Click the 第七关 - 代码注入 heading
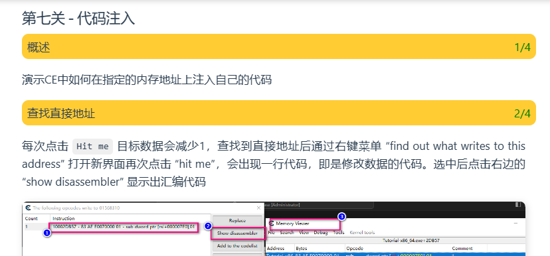 coord(78,18)
